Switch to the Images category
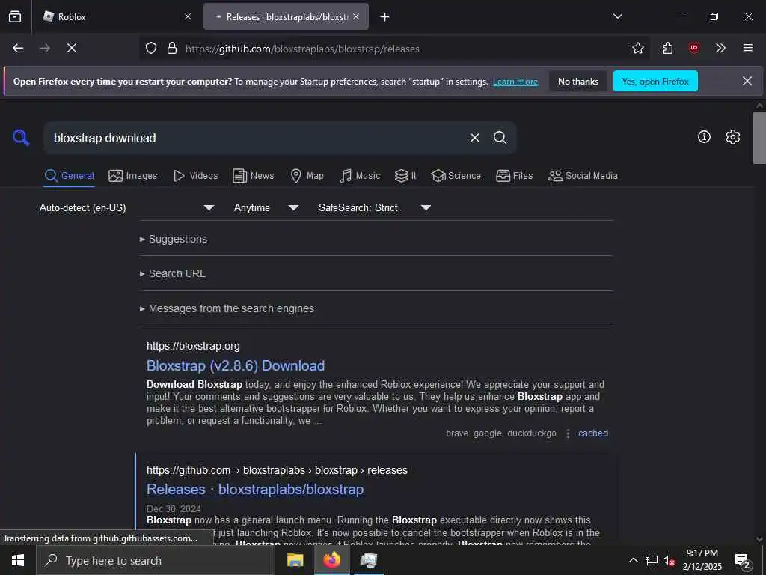Image resolution: width=766 pixels, height=575 pixels. pyautogui.click(x=133, y=176)
